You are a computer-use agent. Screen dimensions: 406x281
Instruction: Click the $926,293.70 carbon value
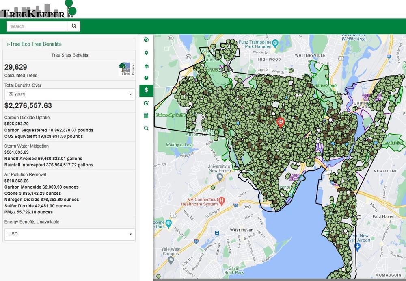click(17, 124)
